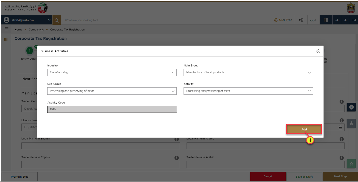The height and width of the screenshot is (182, 358).
Task: Open User Type settings
Action: 283,20
